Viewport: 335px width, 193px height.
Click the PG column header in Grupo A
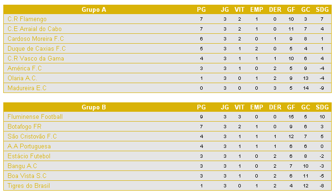[x=201, y=9]
